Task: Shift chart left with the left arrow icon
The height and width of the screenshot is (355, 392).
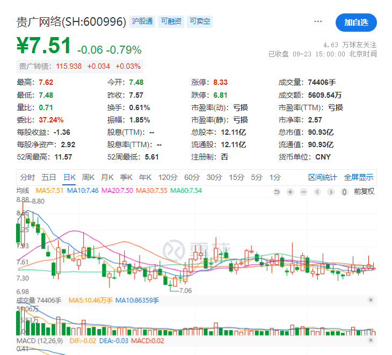Action: (317, 192)
